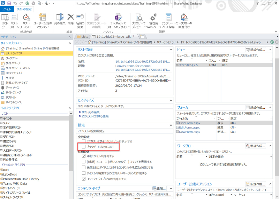Click リストとライブラリ in the breadcrumb
The height and width of the screenshot is (199, 279).
[166, 42]
